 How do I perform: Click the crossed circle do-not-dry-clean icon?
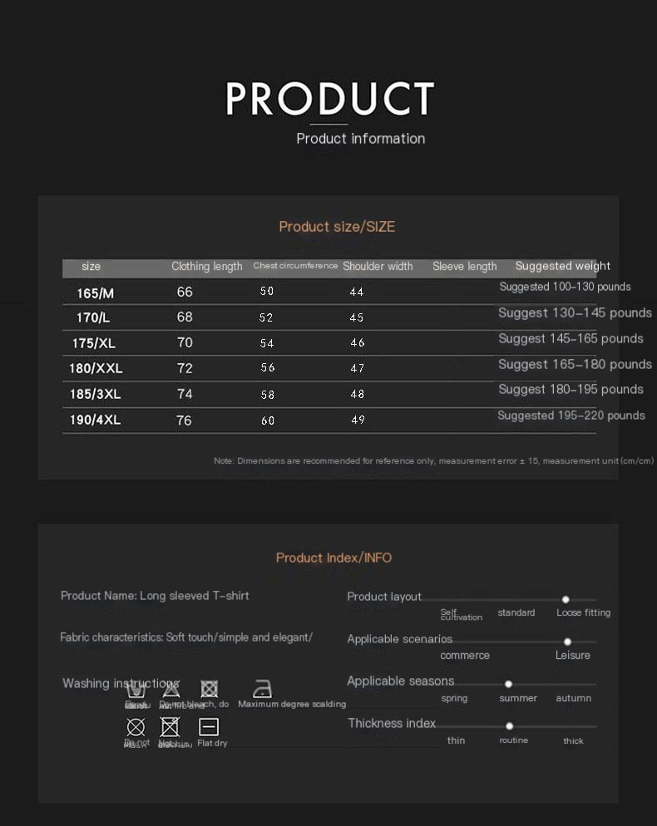pos(136,727)
